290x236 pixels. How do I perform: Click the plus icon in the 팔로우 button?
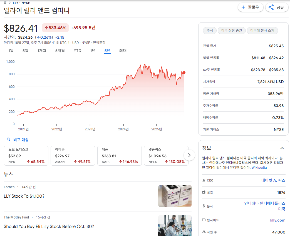pyautogui.click(x=243, y=7)
